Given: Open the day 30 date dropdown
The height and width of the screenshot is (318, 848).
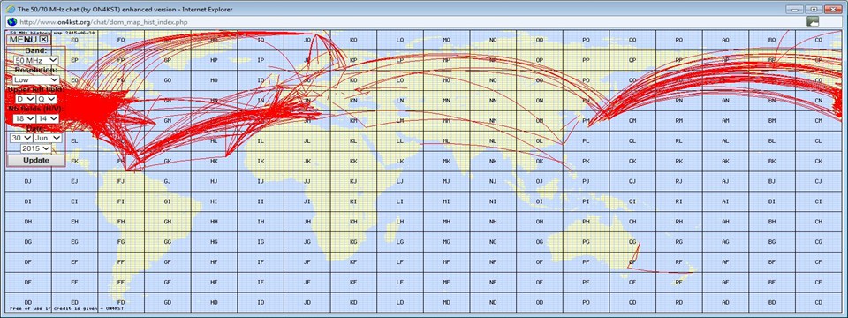Looking at the screenshot, I should [x=20, y=138].
